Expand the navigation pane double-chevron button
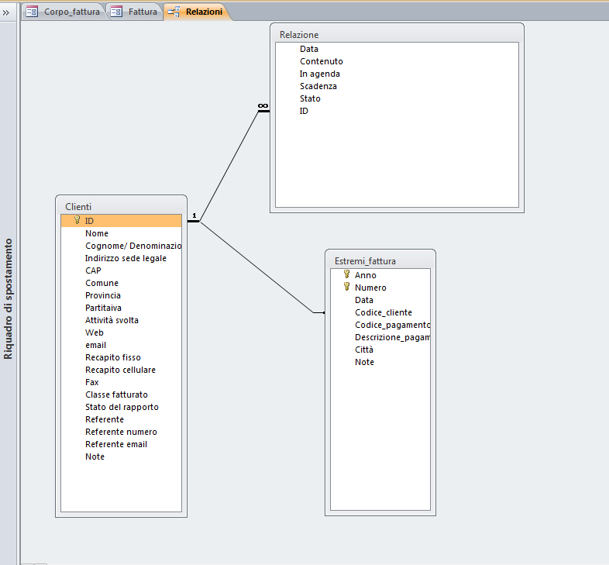This screenshot has height=565, width=609. pyautogui.click(x=6, y=12)
